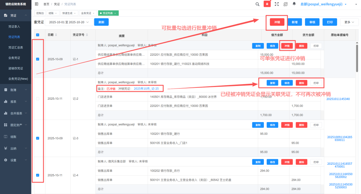Click the 报表 bar-chart icon in sidebar
The image size is (361, 194).
click(5, 102)
